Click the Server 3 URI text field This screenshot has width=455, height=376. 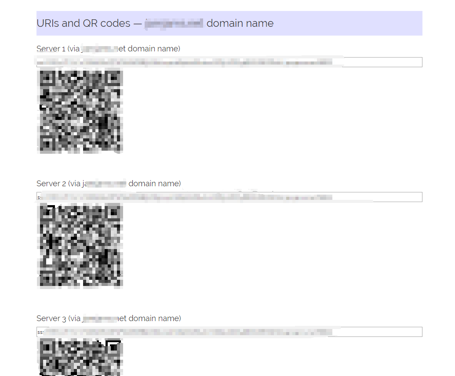tap(229, 332)
